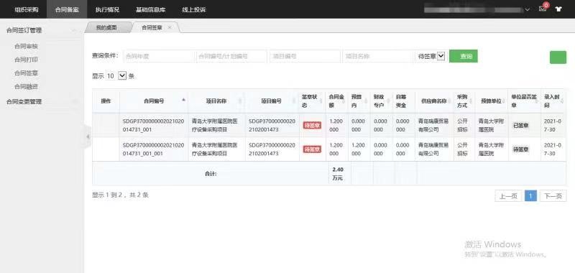The height and width of the screenshot is (273, 575).
Task: Sort by 项目名称 column header
Action: click(x=216, y=101)
